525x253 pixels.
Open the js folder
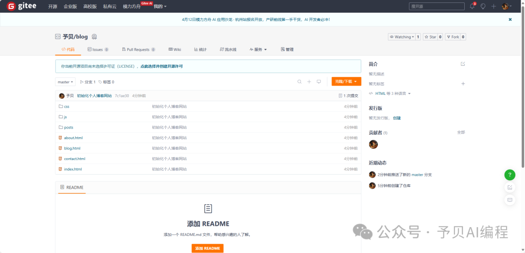coord(65,117)
